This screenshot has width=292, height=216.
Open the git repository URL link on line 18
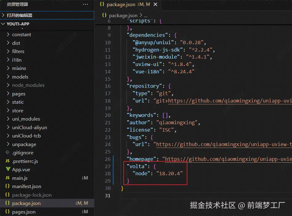[x=230, y=101]
